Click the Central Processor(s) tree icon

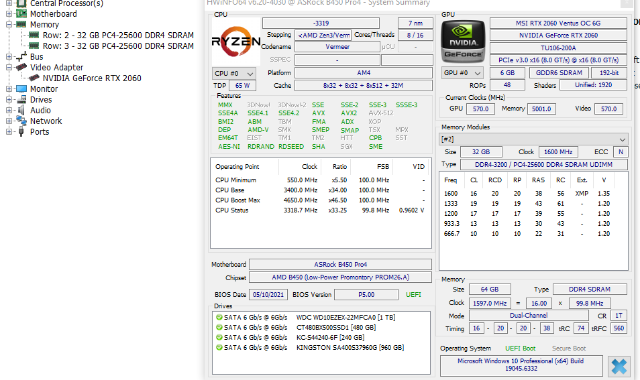[21, 3]
